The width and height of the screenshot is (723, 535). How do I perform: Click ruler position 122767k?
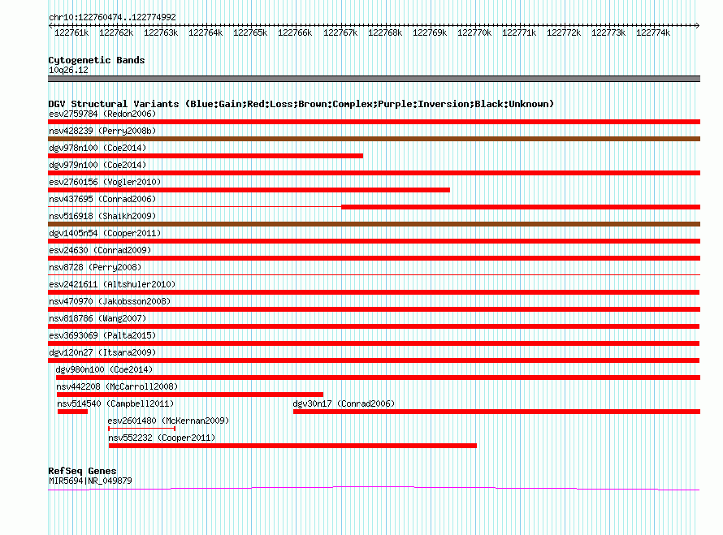(340, 32)
